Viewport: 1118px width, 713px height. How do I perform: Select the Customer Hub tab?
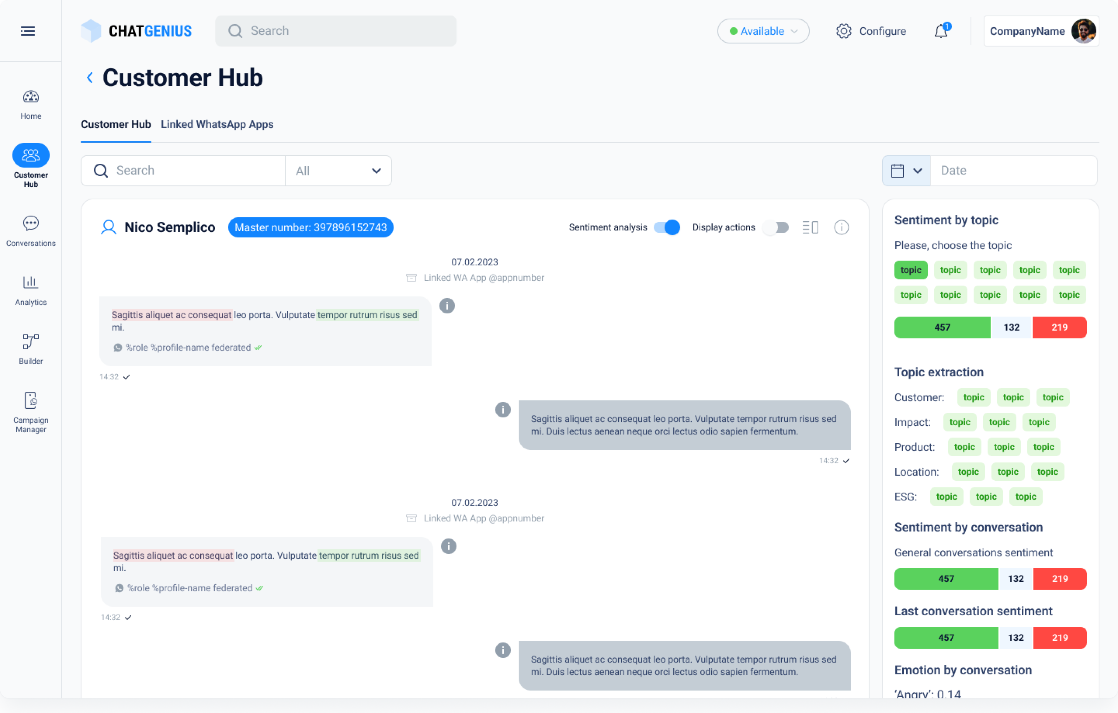[x=116, y=124]
